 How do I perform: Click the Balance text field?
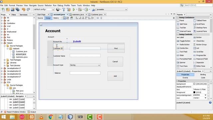[85, 73]
